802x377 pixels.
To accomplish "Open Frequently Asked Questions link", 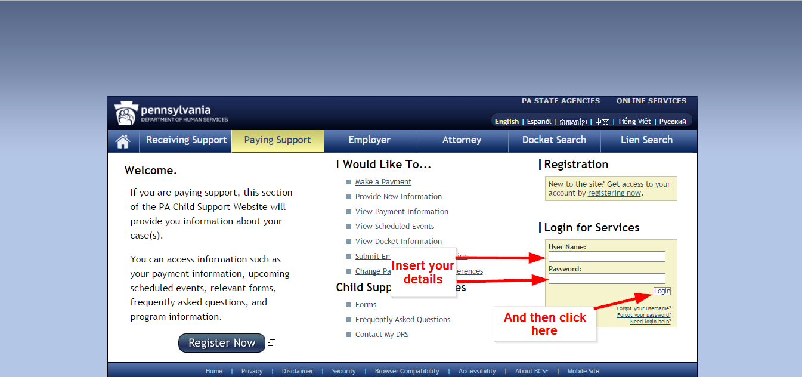I will (x=402, y=320).
